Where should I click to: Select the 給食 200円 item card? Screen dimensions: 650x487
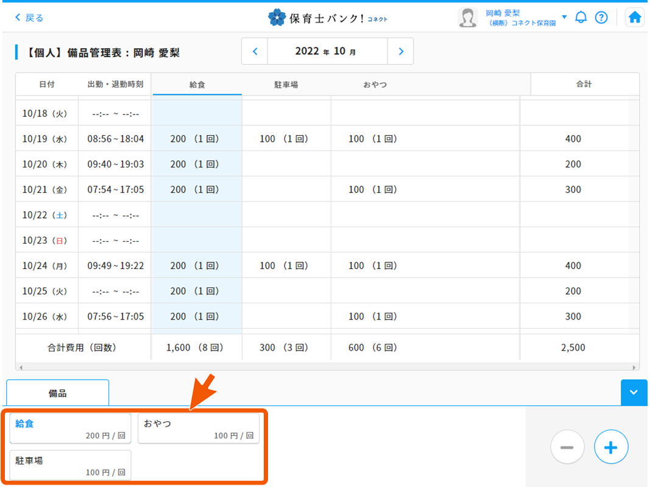pos(71,429)
